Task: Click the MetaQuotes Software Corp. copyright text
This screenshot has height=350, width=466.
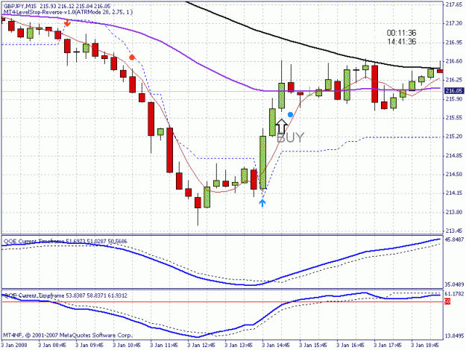Action: coord(67,335)
